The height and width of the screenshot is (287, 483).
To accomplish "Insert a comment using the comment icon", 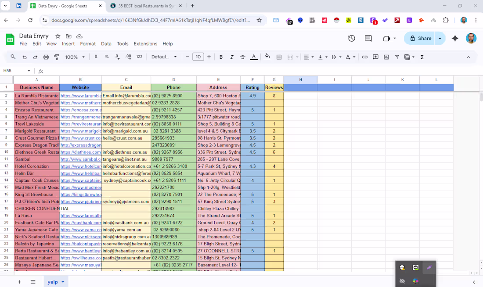I will coord(376,57).
